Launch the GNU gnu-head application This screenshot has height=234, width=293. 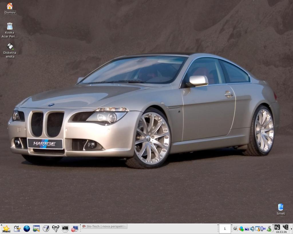[56, 229]
